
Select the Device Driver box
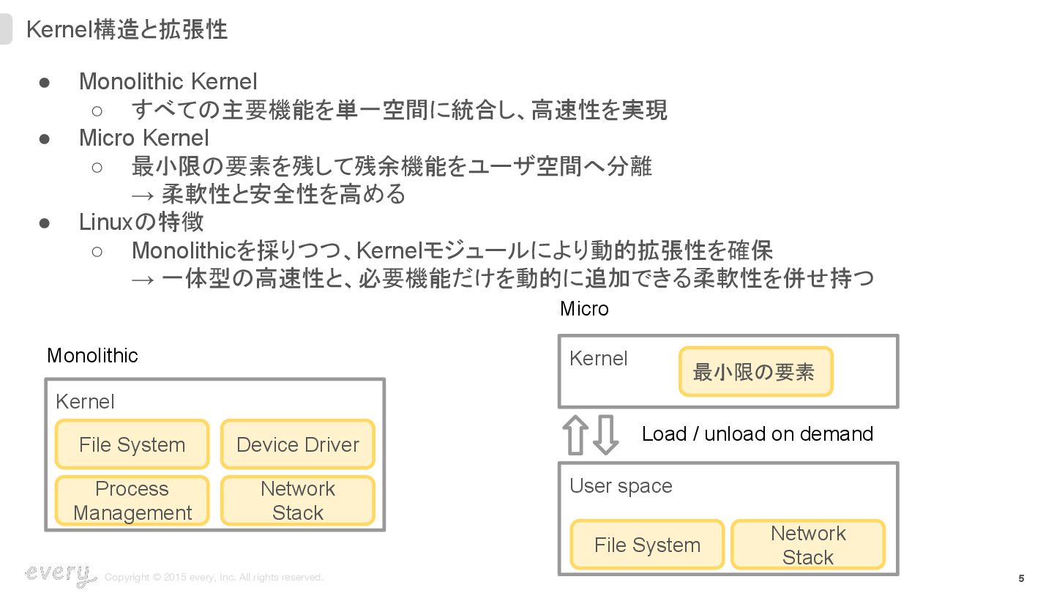[x=298, y=444]
